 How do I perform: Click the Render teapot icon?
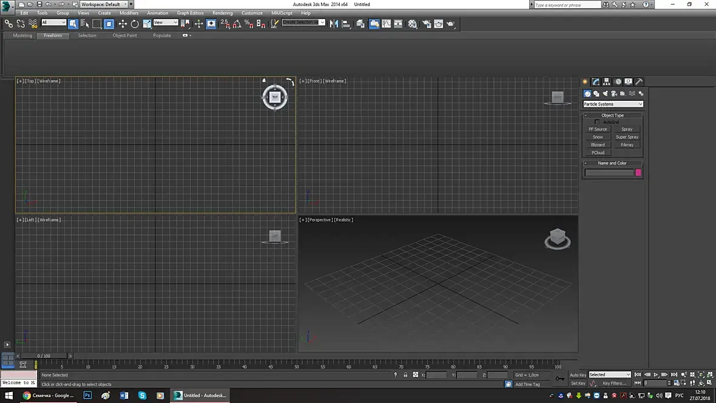click(450, 24)
